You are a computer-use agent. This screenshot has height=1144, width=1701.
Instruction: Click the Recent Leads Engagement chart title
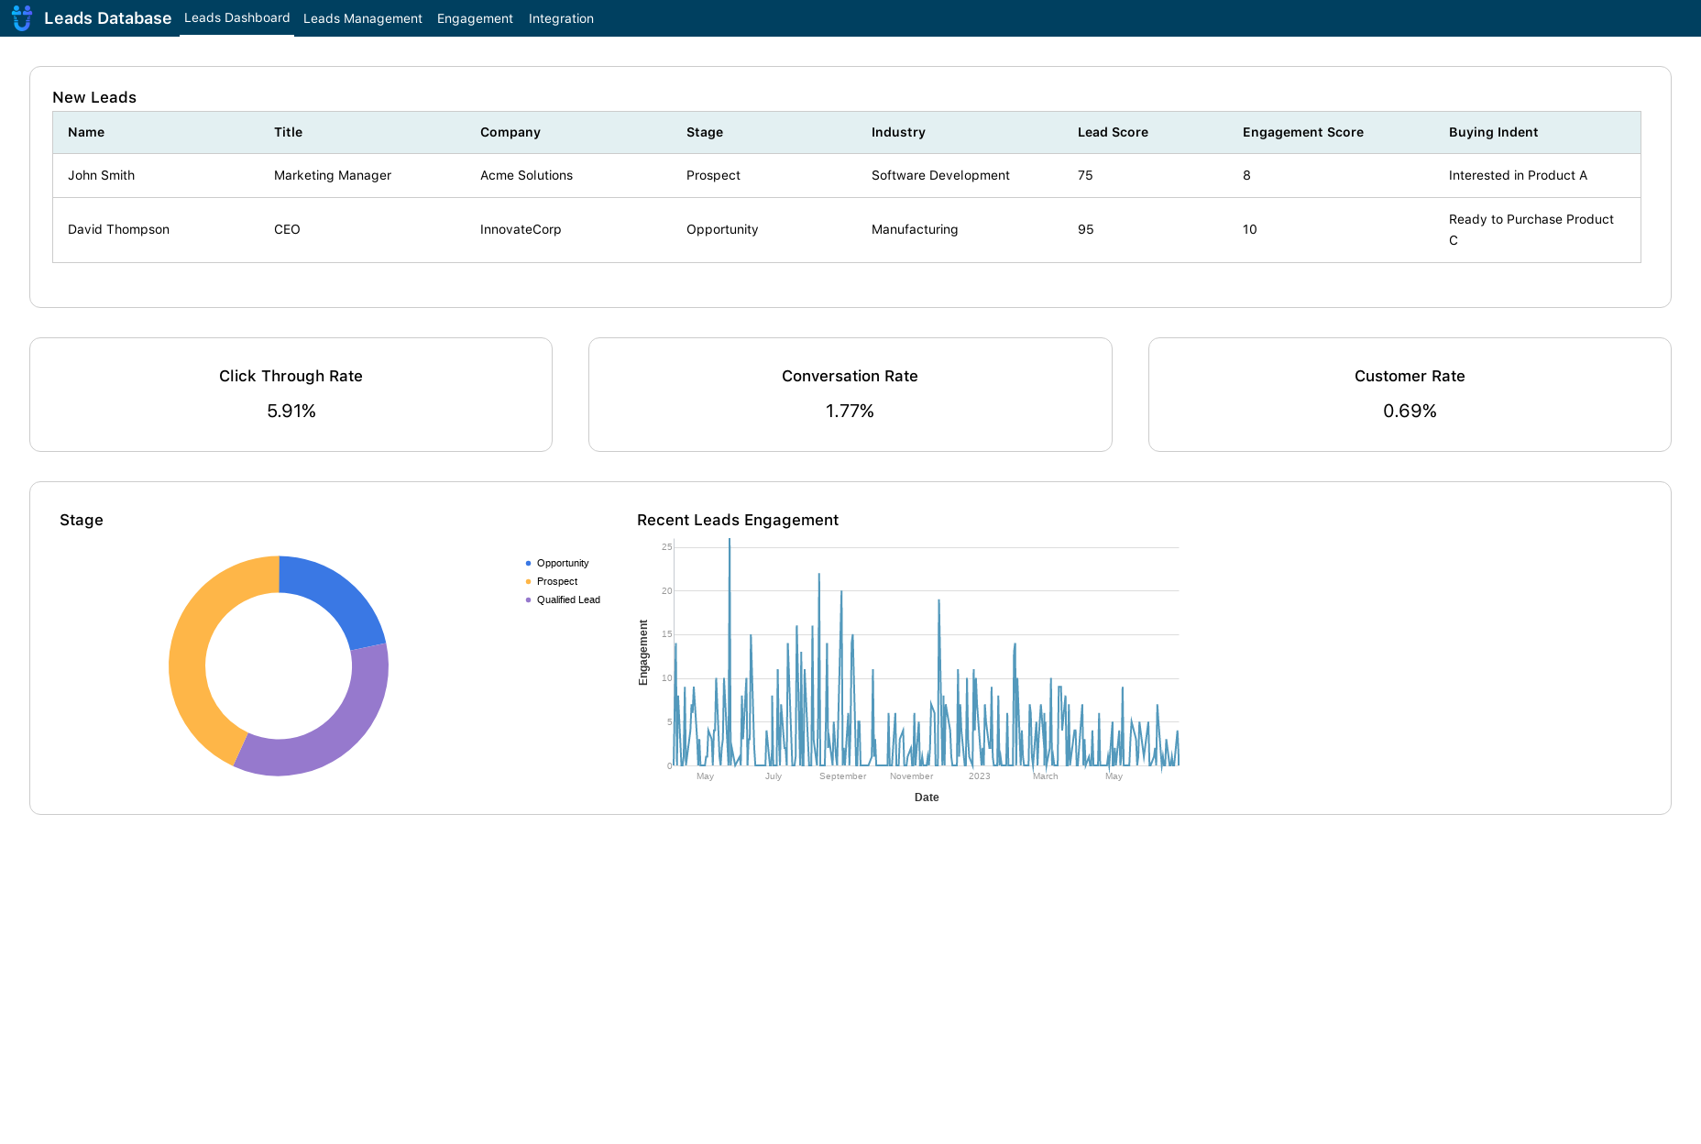click(x=738, y=520)
